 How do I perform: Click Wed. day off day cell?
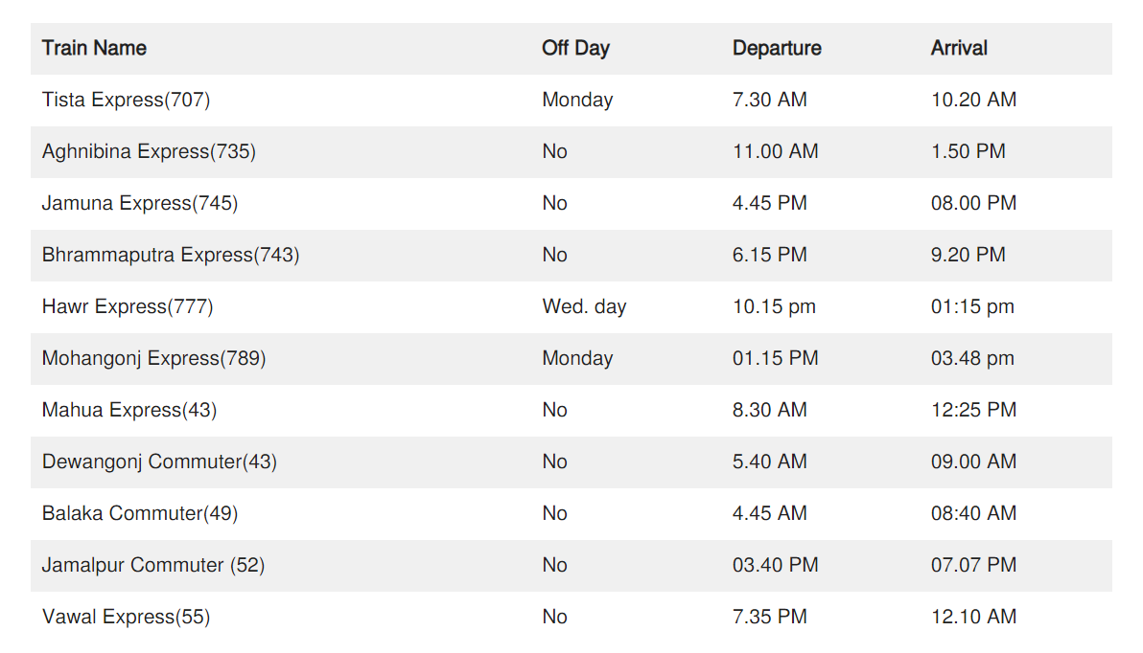point(584,306)
